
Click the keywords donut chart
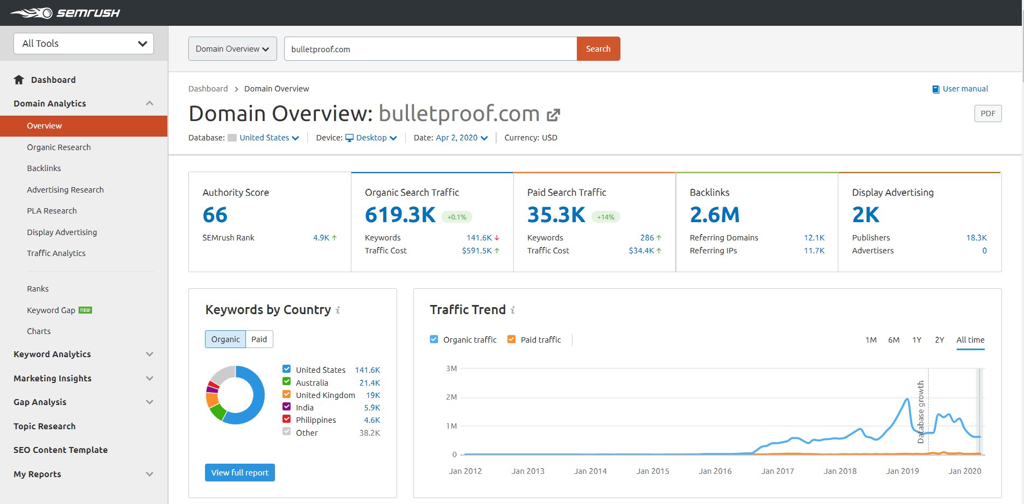point(235,395)
